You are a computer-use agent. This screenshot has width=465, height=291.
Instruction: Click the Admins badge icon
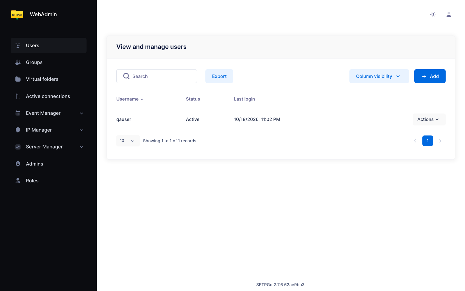[18, 164]
